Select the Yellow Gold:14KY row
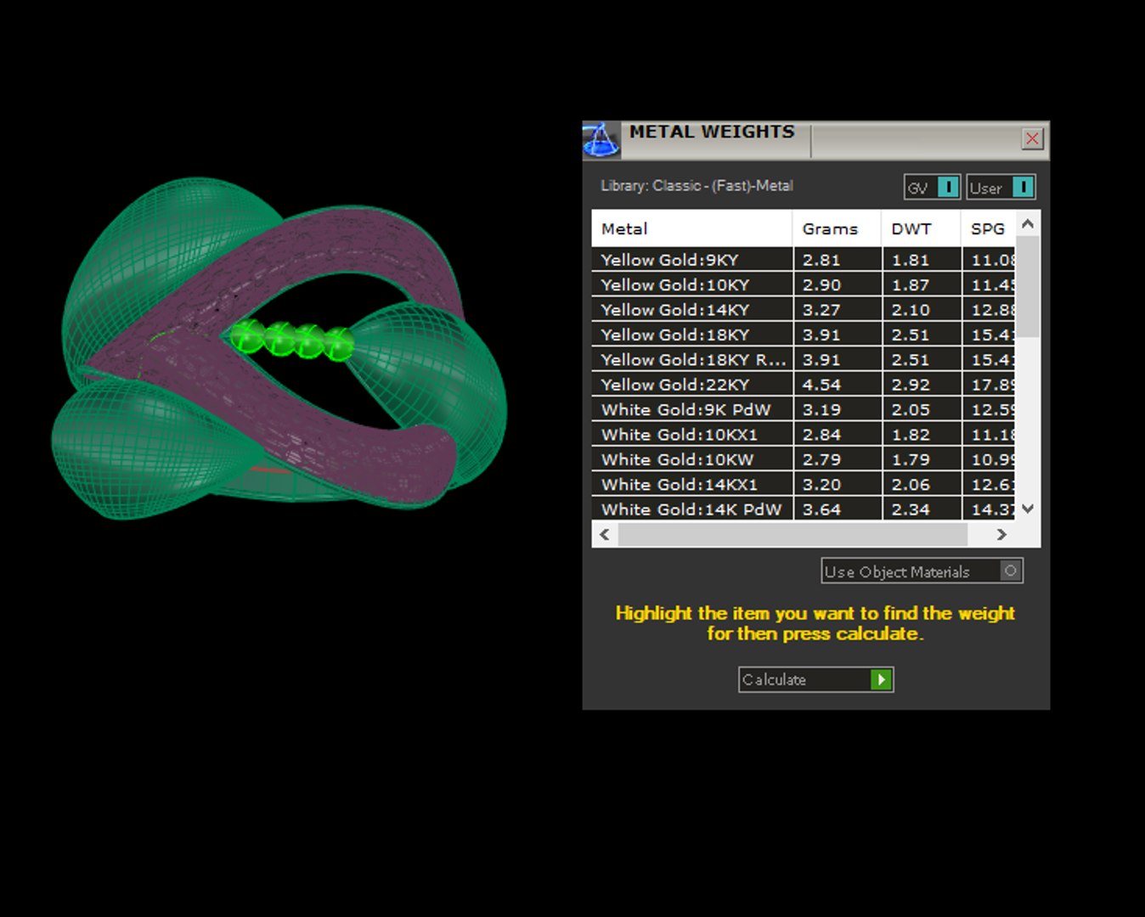Viewport: 1145px width, 917px height. (x=804, y=310)
